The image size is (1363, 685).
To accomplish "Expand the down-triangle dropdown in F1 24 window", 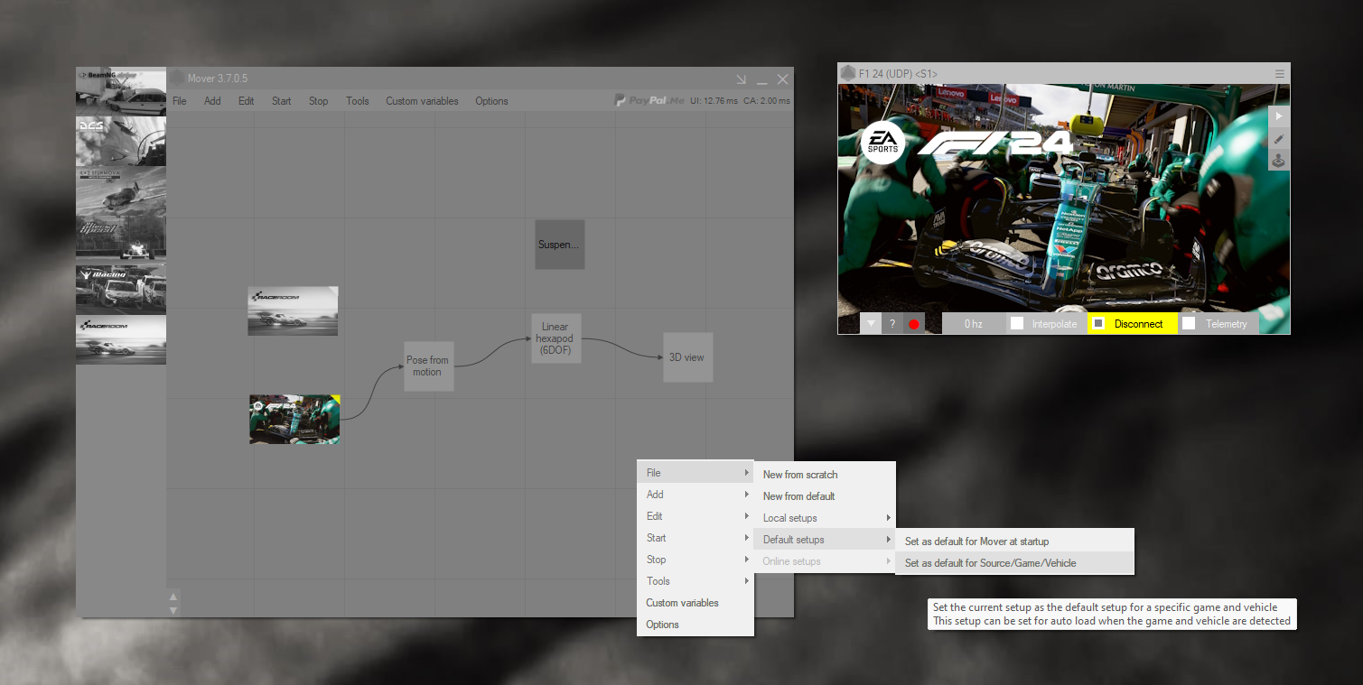I will coord(871,324).
